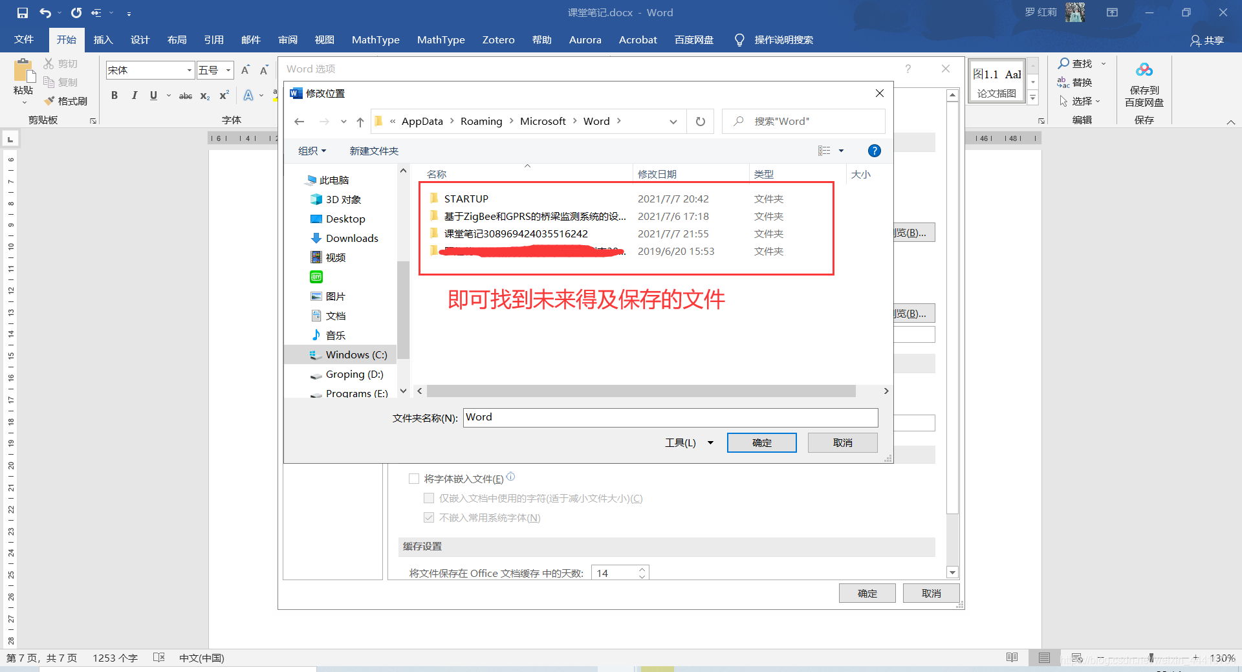The image size is (1242, 672).
Task: Click the Redo repeat icon
Action: tap(76, 13)
